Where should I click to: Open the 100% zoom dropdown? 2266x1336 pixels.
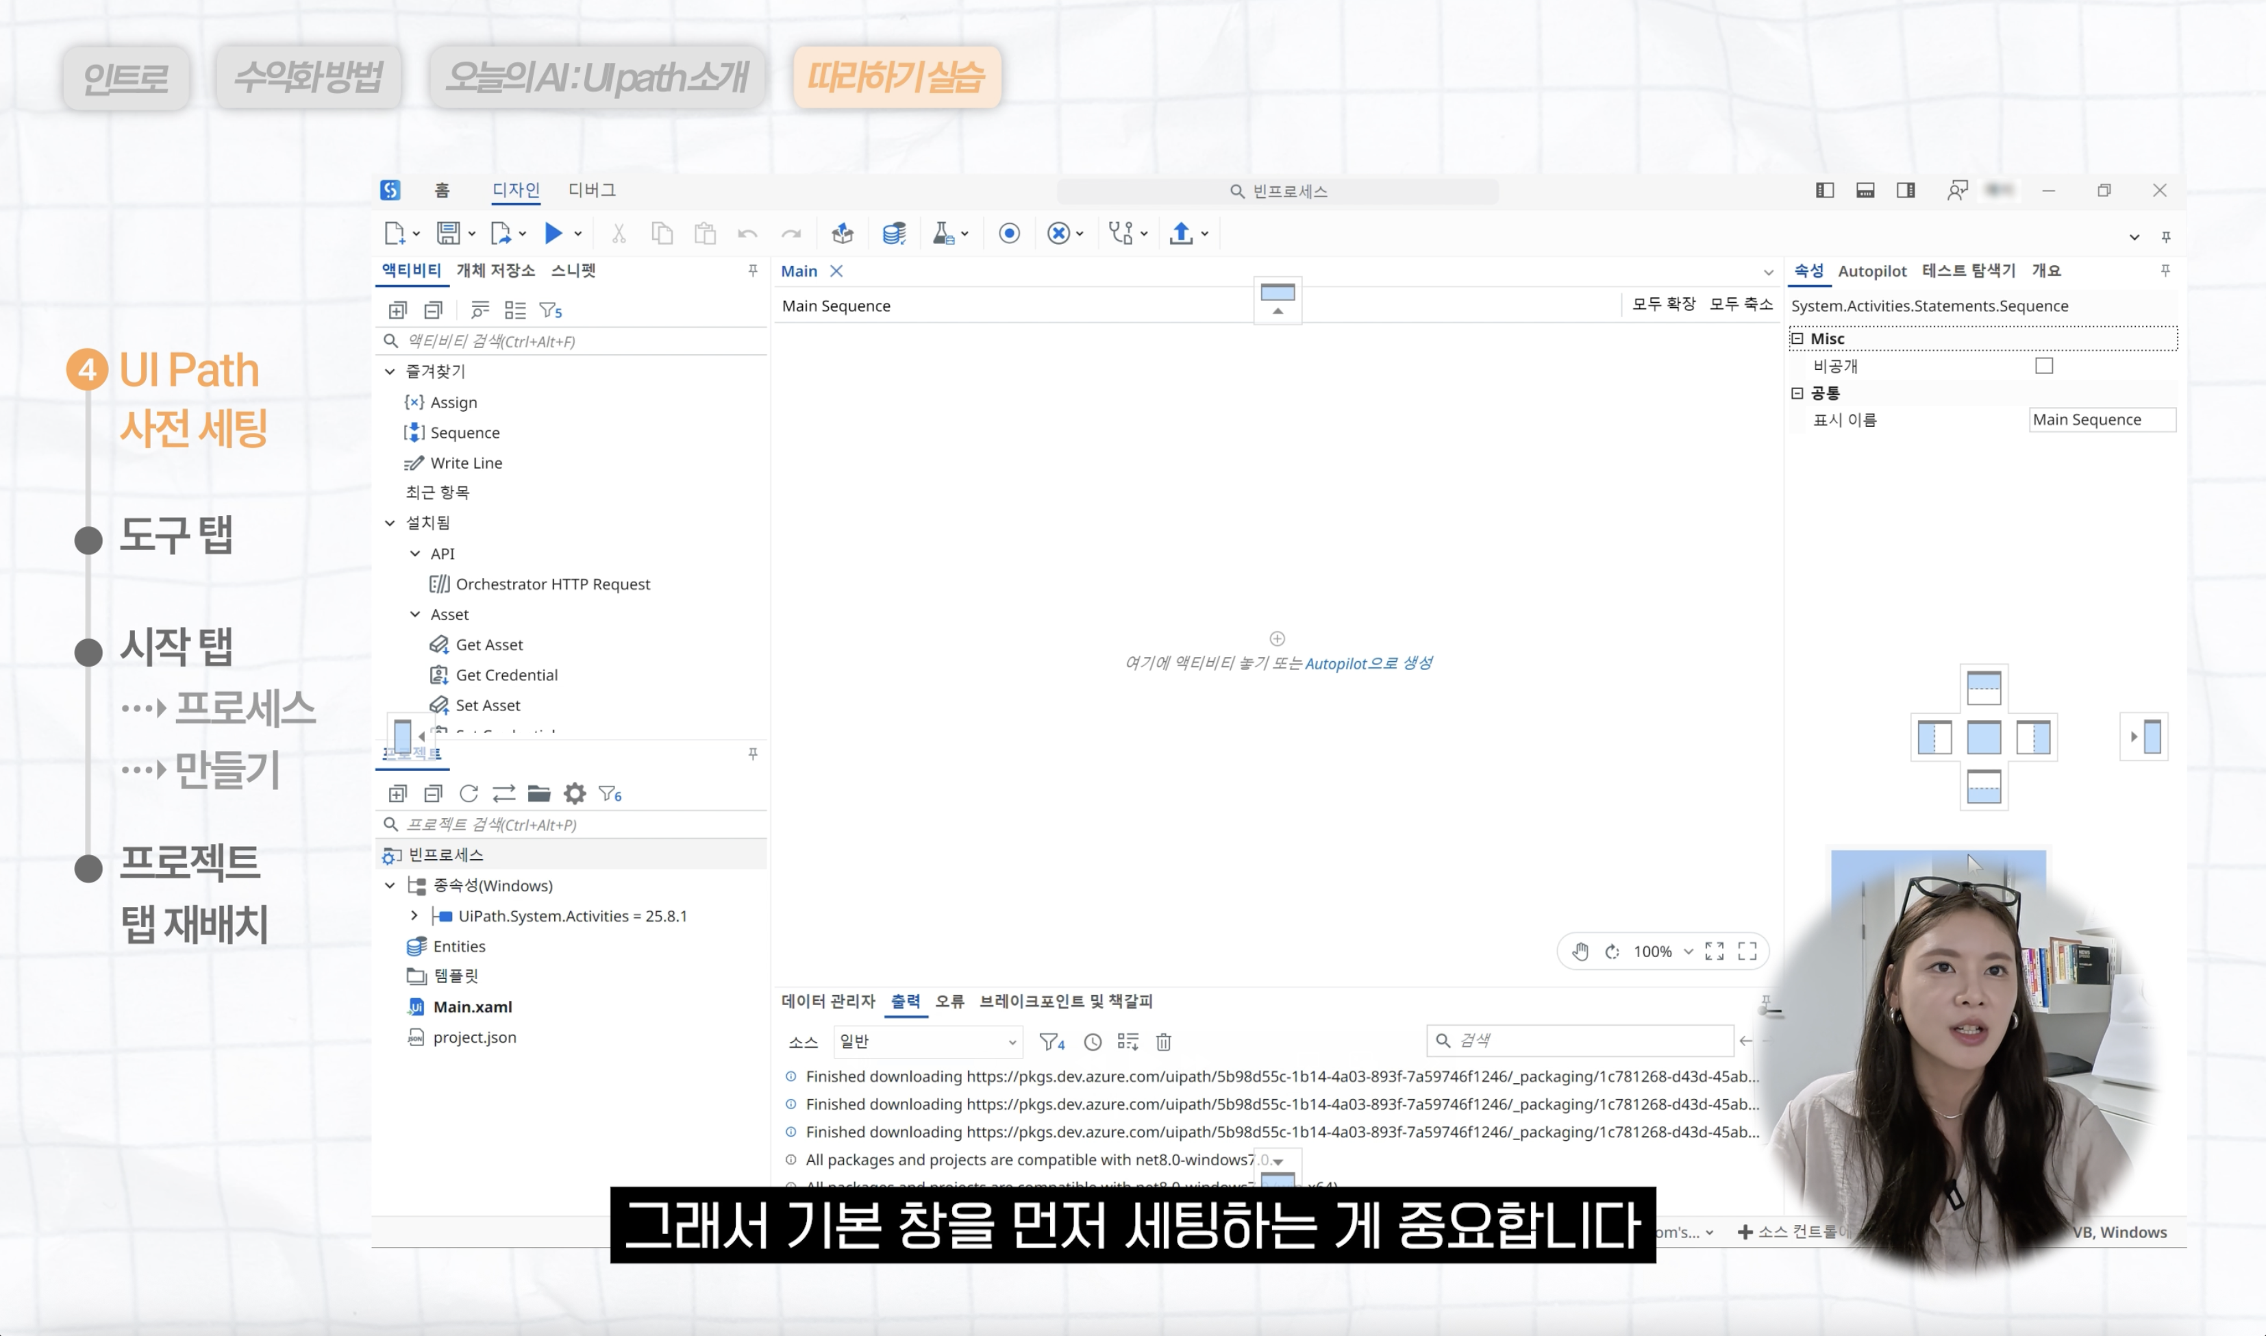(x=1689, y=952)
